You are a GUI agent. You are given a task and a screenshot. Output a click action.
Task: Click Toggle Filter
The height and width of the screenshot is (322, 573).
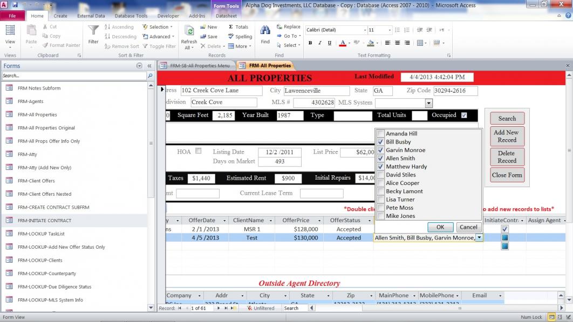(159, 46)
